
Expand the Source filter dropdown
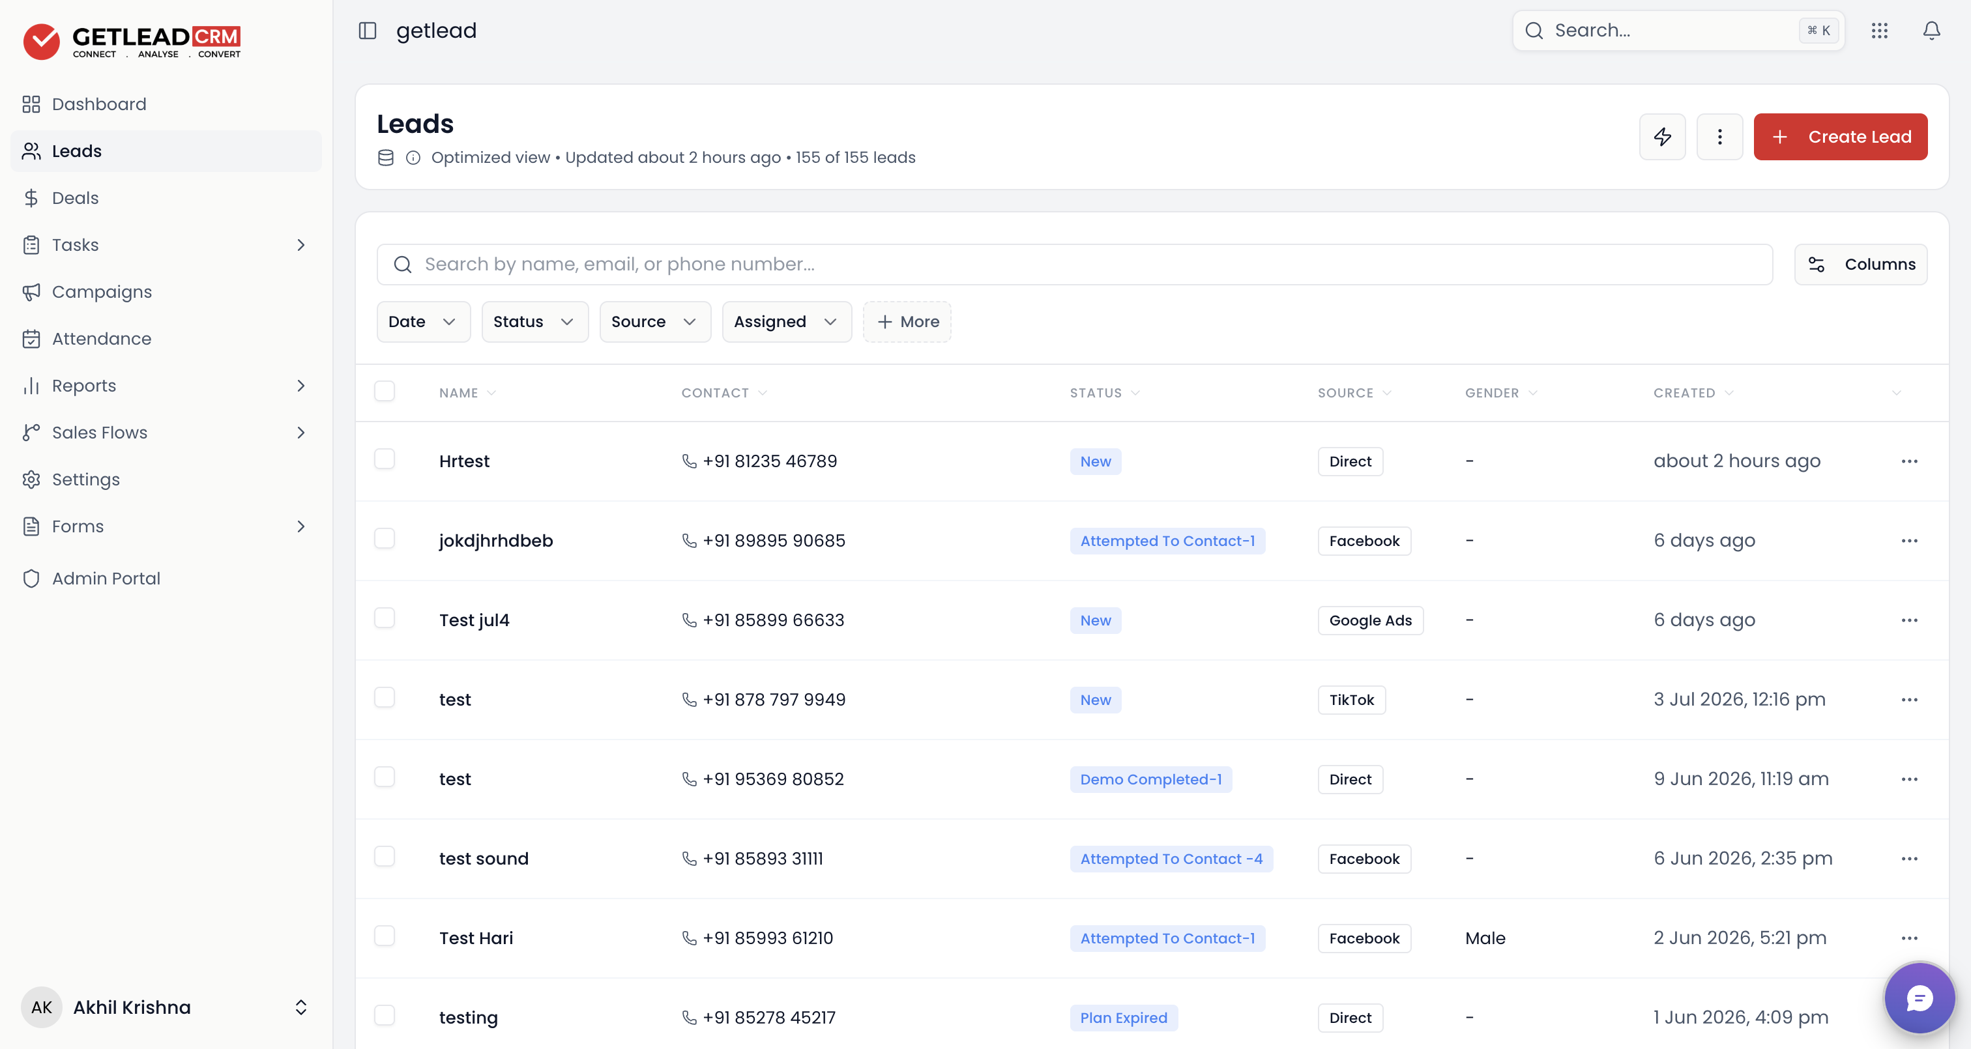point(655,322)
